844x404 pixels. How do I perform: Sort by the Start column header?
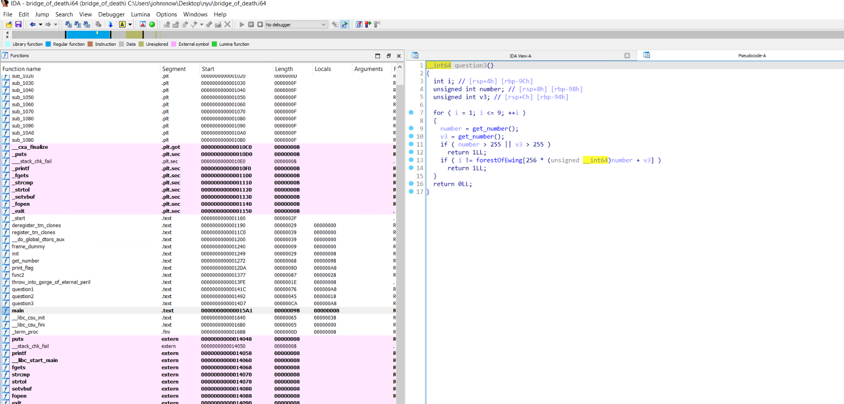[236, 69]
